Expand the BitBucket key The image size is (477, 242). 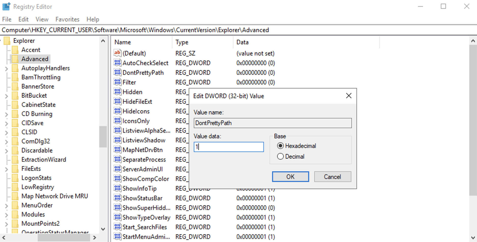pos(7,96)
